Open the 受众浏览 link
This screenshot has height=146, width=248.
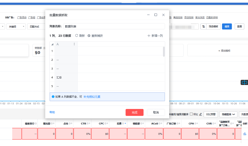pos(200,17)
